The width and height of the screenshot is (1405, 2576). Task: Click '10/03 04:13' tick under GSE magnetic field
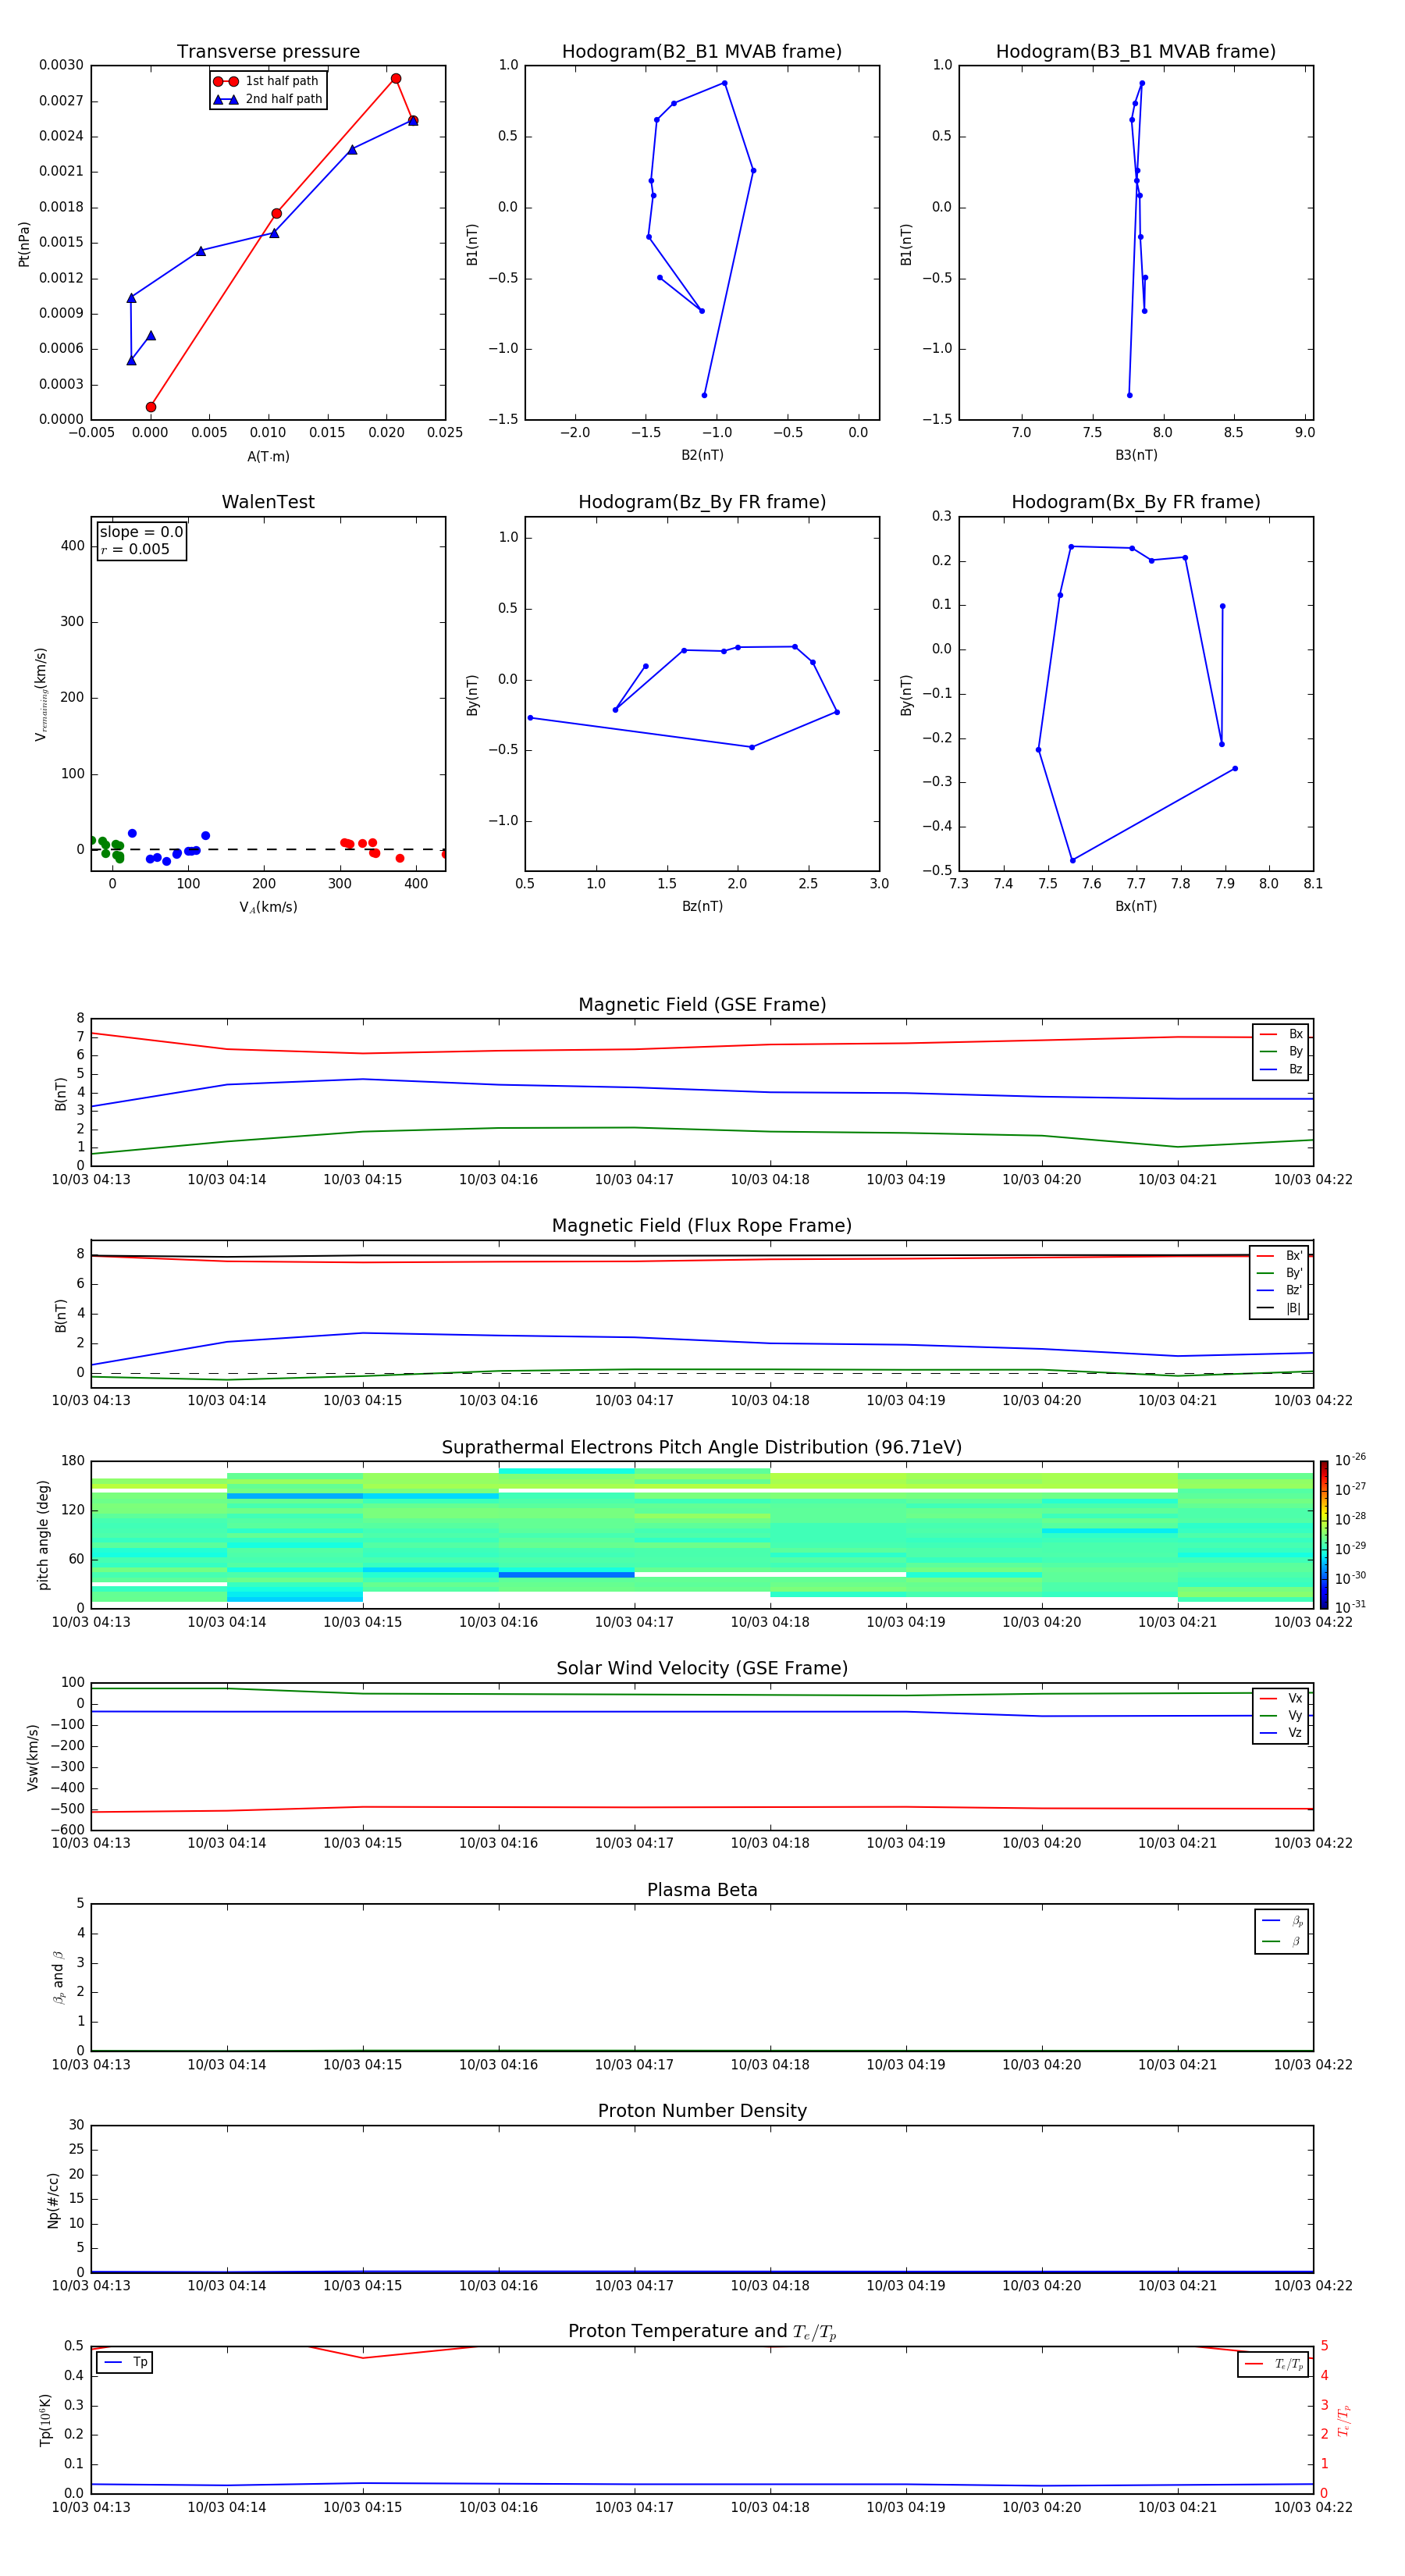click(91, 1180)
